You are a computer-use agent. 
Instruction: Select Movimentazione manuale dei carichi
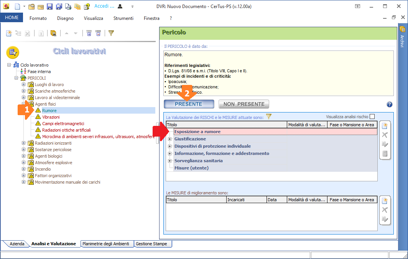[x=67, y=182]
